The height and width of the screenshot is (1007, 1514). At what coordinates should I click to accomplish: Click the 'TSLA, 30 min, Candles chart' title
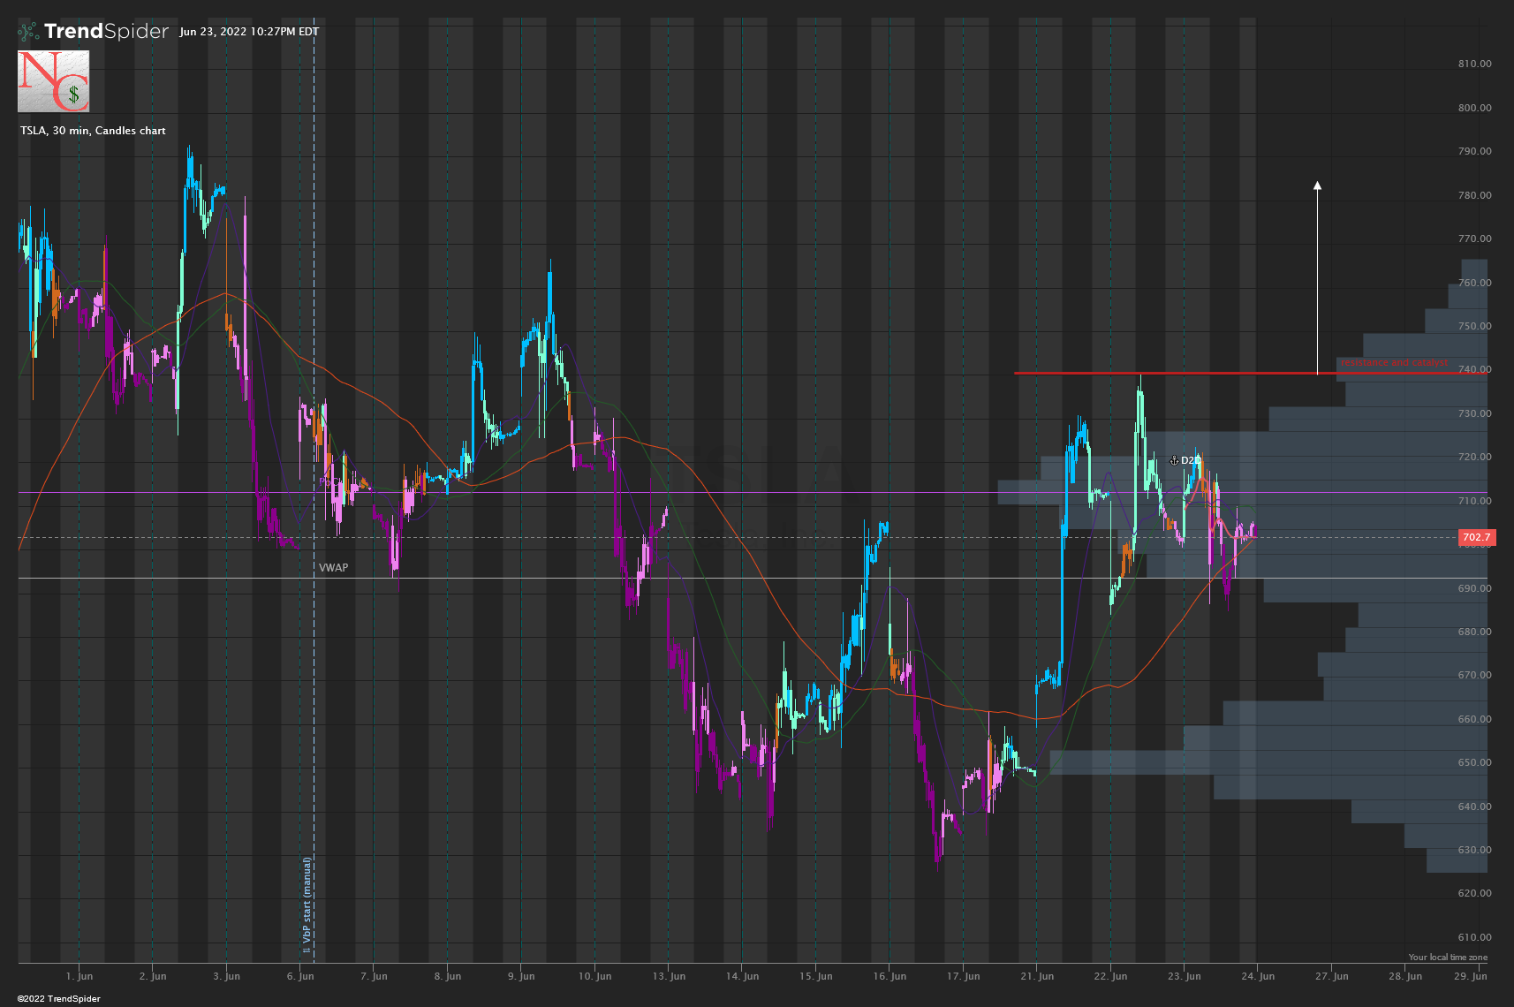(93, 131)
